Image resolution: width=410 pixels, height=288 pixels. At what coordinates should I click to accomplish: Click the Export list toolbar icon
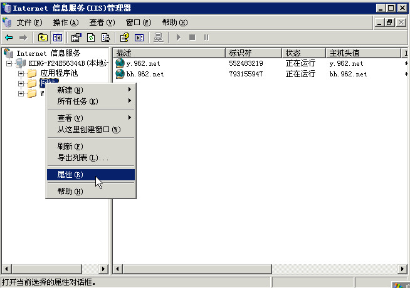(106, 38)
